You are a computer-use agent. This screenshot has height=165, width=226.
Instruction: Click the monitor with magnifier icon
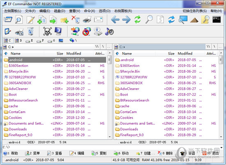[x=183, y=20]
